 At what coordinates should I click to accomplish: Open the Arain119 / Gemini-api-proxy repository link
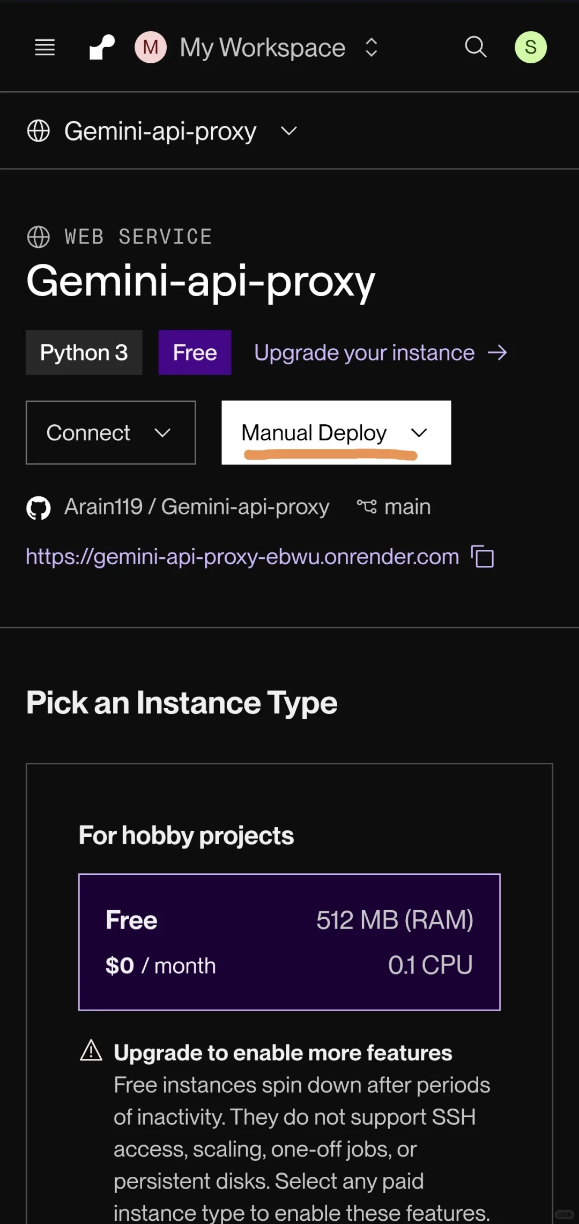[x=197, y=507]
